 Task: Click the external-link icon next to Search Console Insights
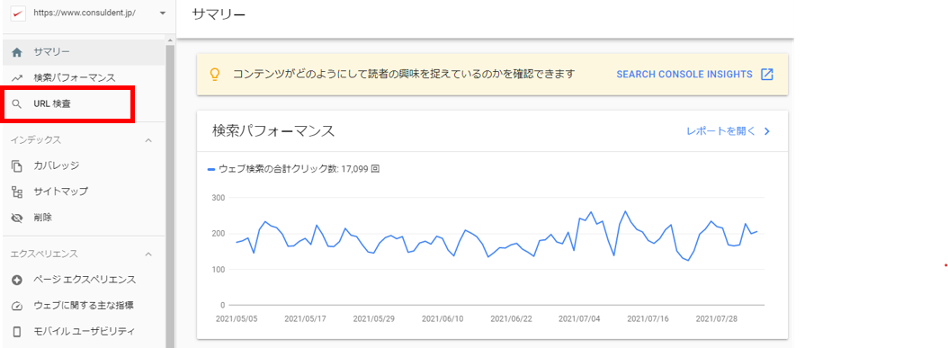coord(766,75)
